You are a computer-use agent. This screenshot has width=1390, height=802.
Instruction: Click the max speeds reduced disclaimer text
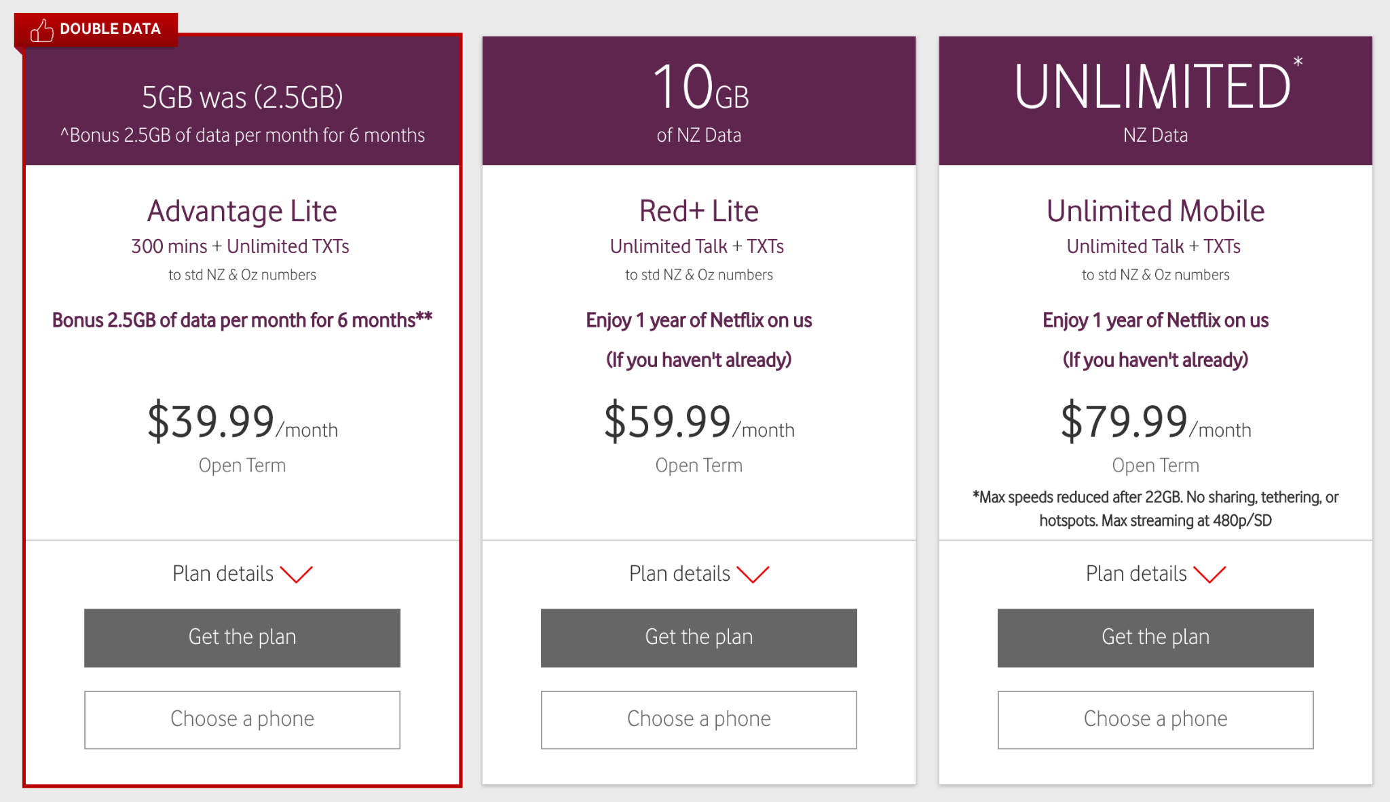pos(1156,509)
